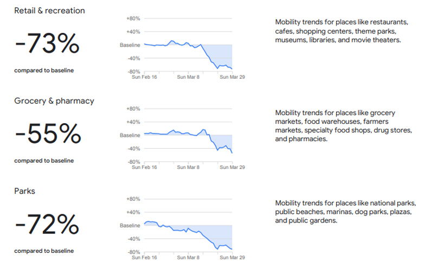Click "Sun Mar 29" under the Parks chart

coord(232,257)
